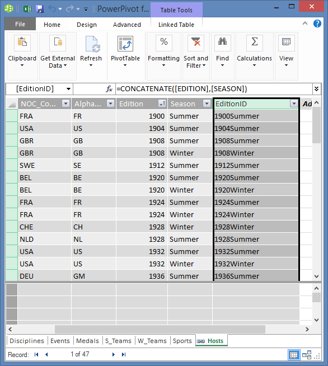Click the CHE cell in NOC column
Image resolution: width=328 pixels, height=366 pixels.
click(44, 227)
